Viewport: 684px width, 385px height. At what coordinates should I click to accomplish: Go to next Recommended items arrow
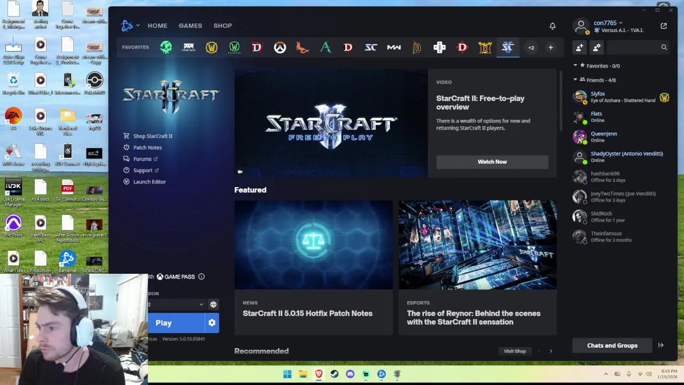pyautogui.click(x=551, y=351)
